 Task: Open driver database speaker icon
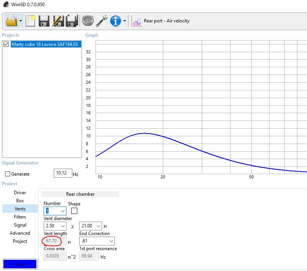click(x=87, y=21)
